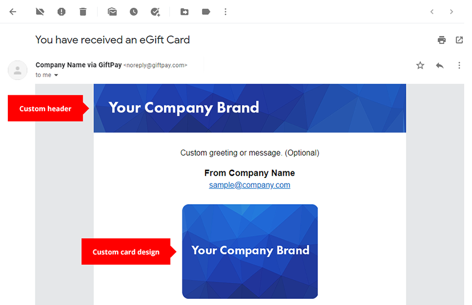Image resolution: width=472 pixels, height=305 pixels.
Task: Click the sample@company.com link
Action: coord(249,185)
